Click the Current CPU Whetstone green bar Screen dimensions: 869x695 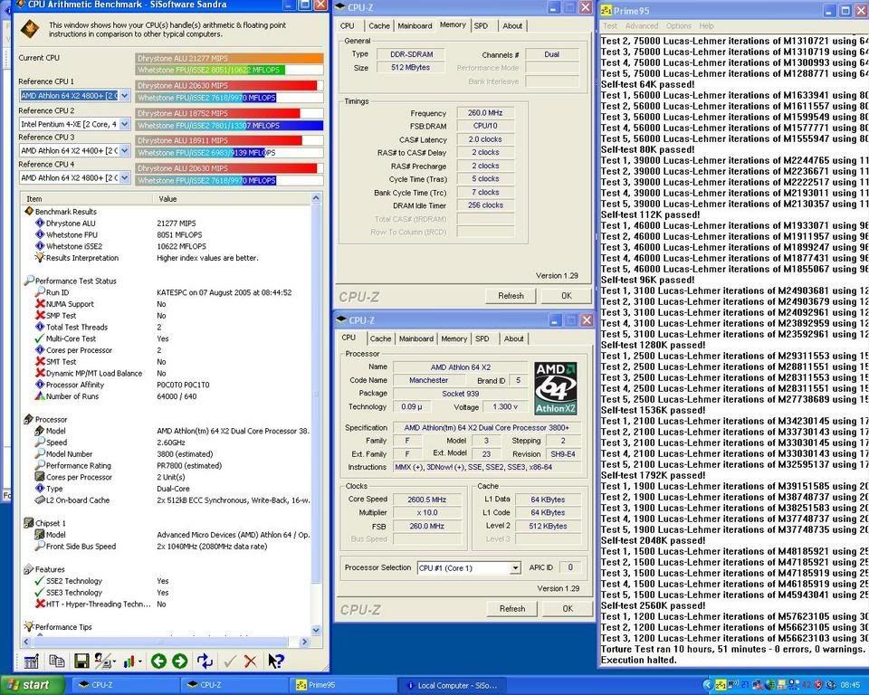[x=211, y=70]
